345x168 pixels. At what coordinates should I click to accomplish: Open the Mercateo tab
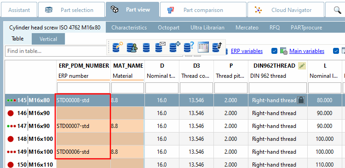point(247,28)
